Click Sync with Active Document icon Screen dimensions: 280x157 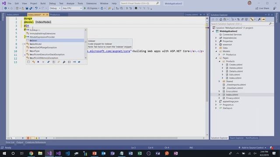(x=238, y=19)
